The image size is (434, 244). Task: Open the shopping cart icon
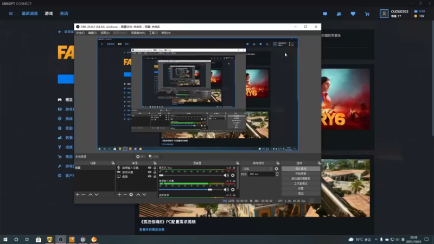367,14
